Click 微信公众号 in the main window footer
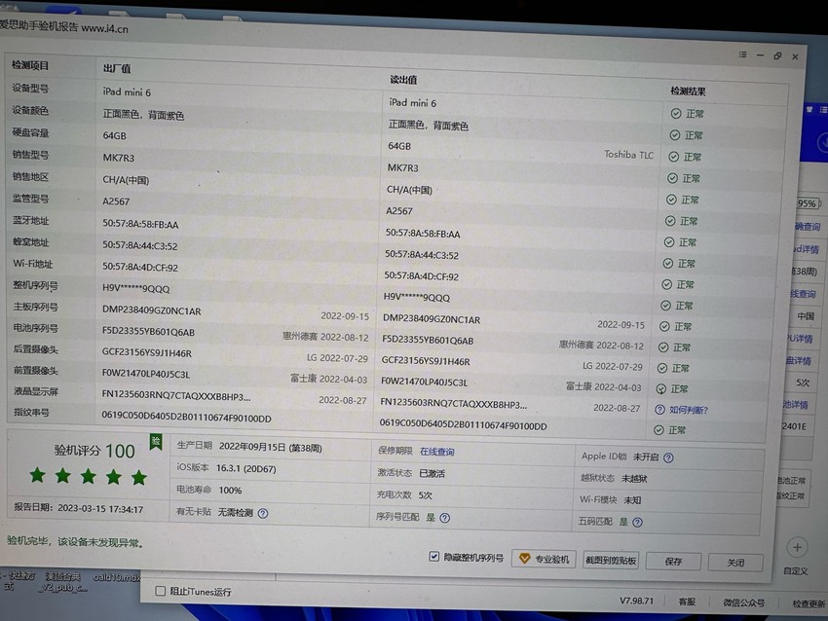This screenshot has width=828, height=621. (743, 603)
